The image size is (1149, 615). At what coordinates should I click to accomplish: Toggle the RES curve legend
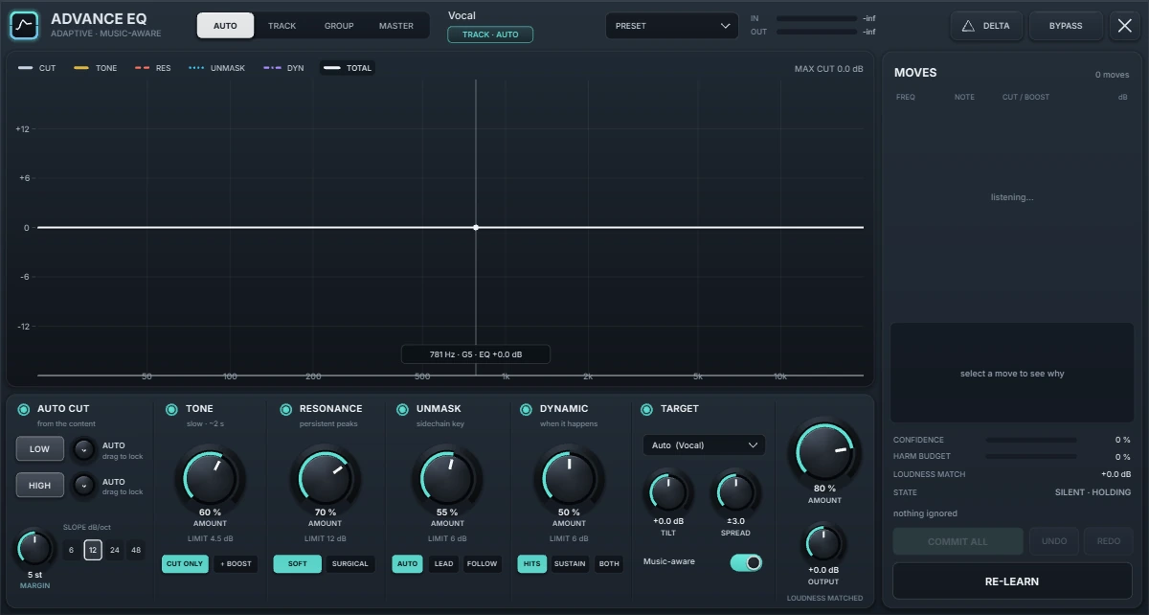[x=153, y=68]
